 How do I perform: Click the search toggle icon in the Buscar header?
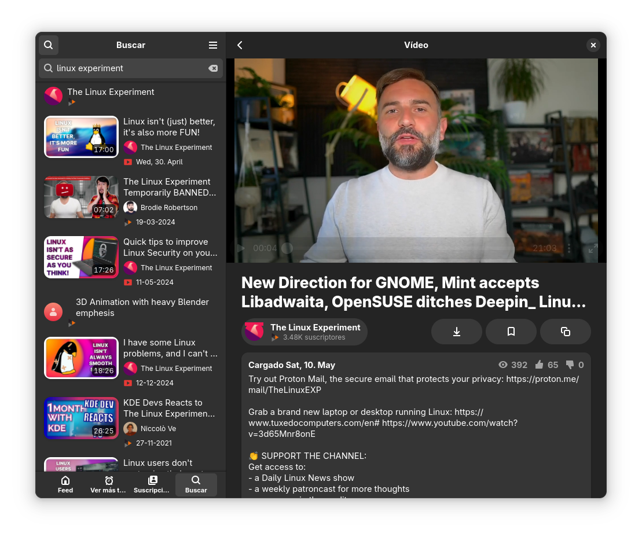point(48,45)
